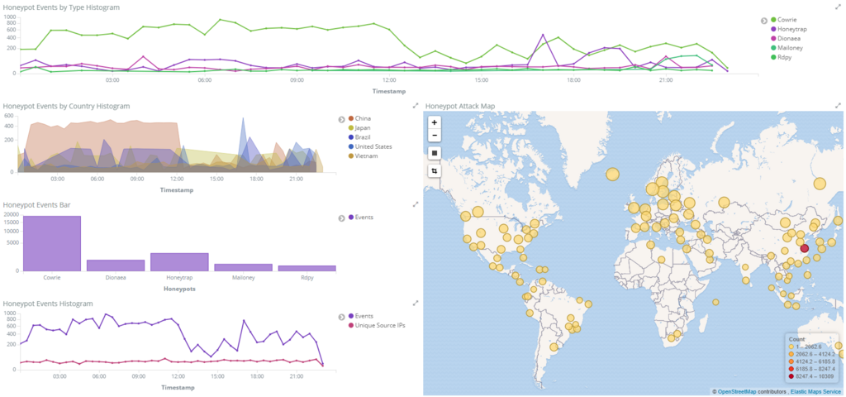
Task: Click the 'Honeypot Events Histogram' panel title
Action: (48, 304)
